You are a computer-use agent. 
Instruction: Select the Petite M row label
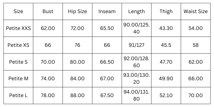pyautogui.click(x=18, y=79)
